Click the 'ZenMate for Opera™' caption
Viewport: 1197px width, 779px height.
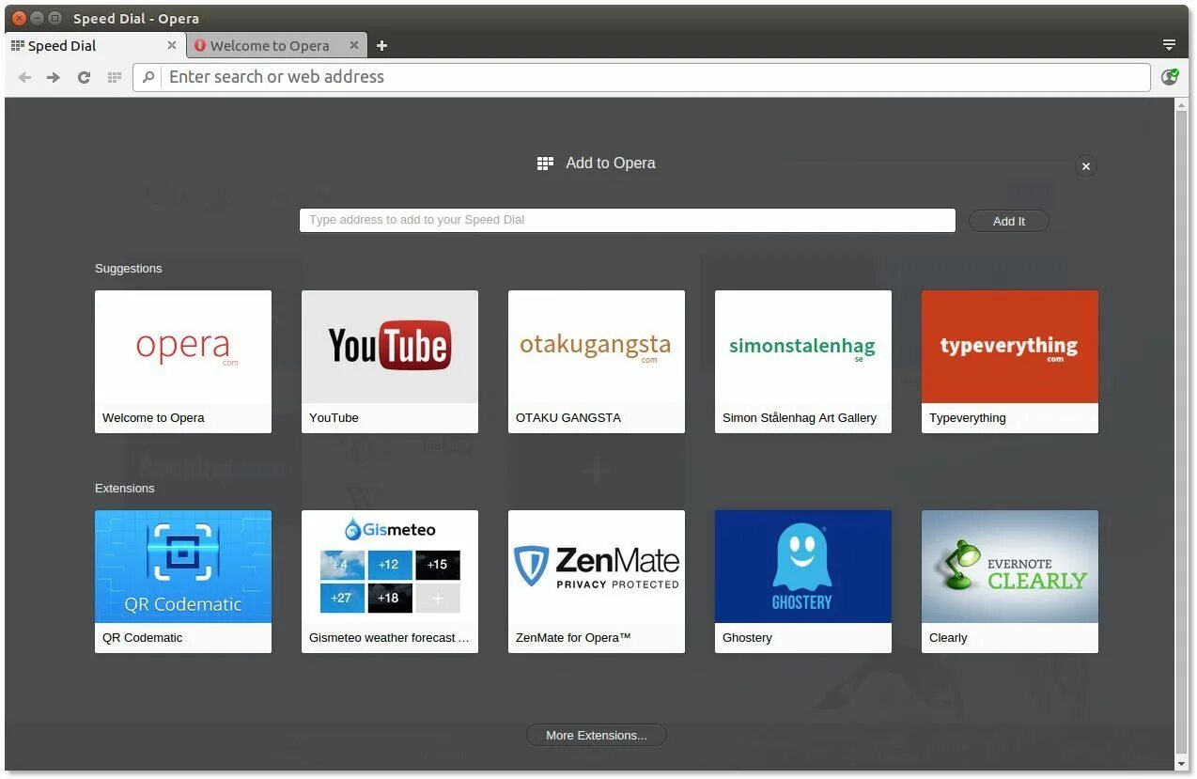pyautogui.click(x=573, y=638)
